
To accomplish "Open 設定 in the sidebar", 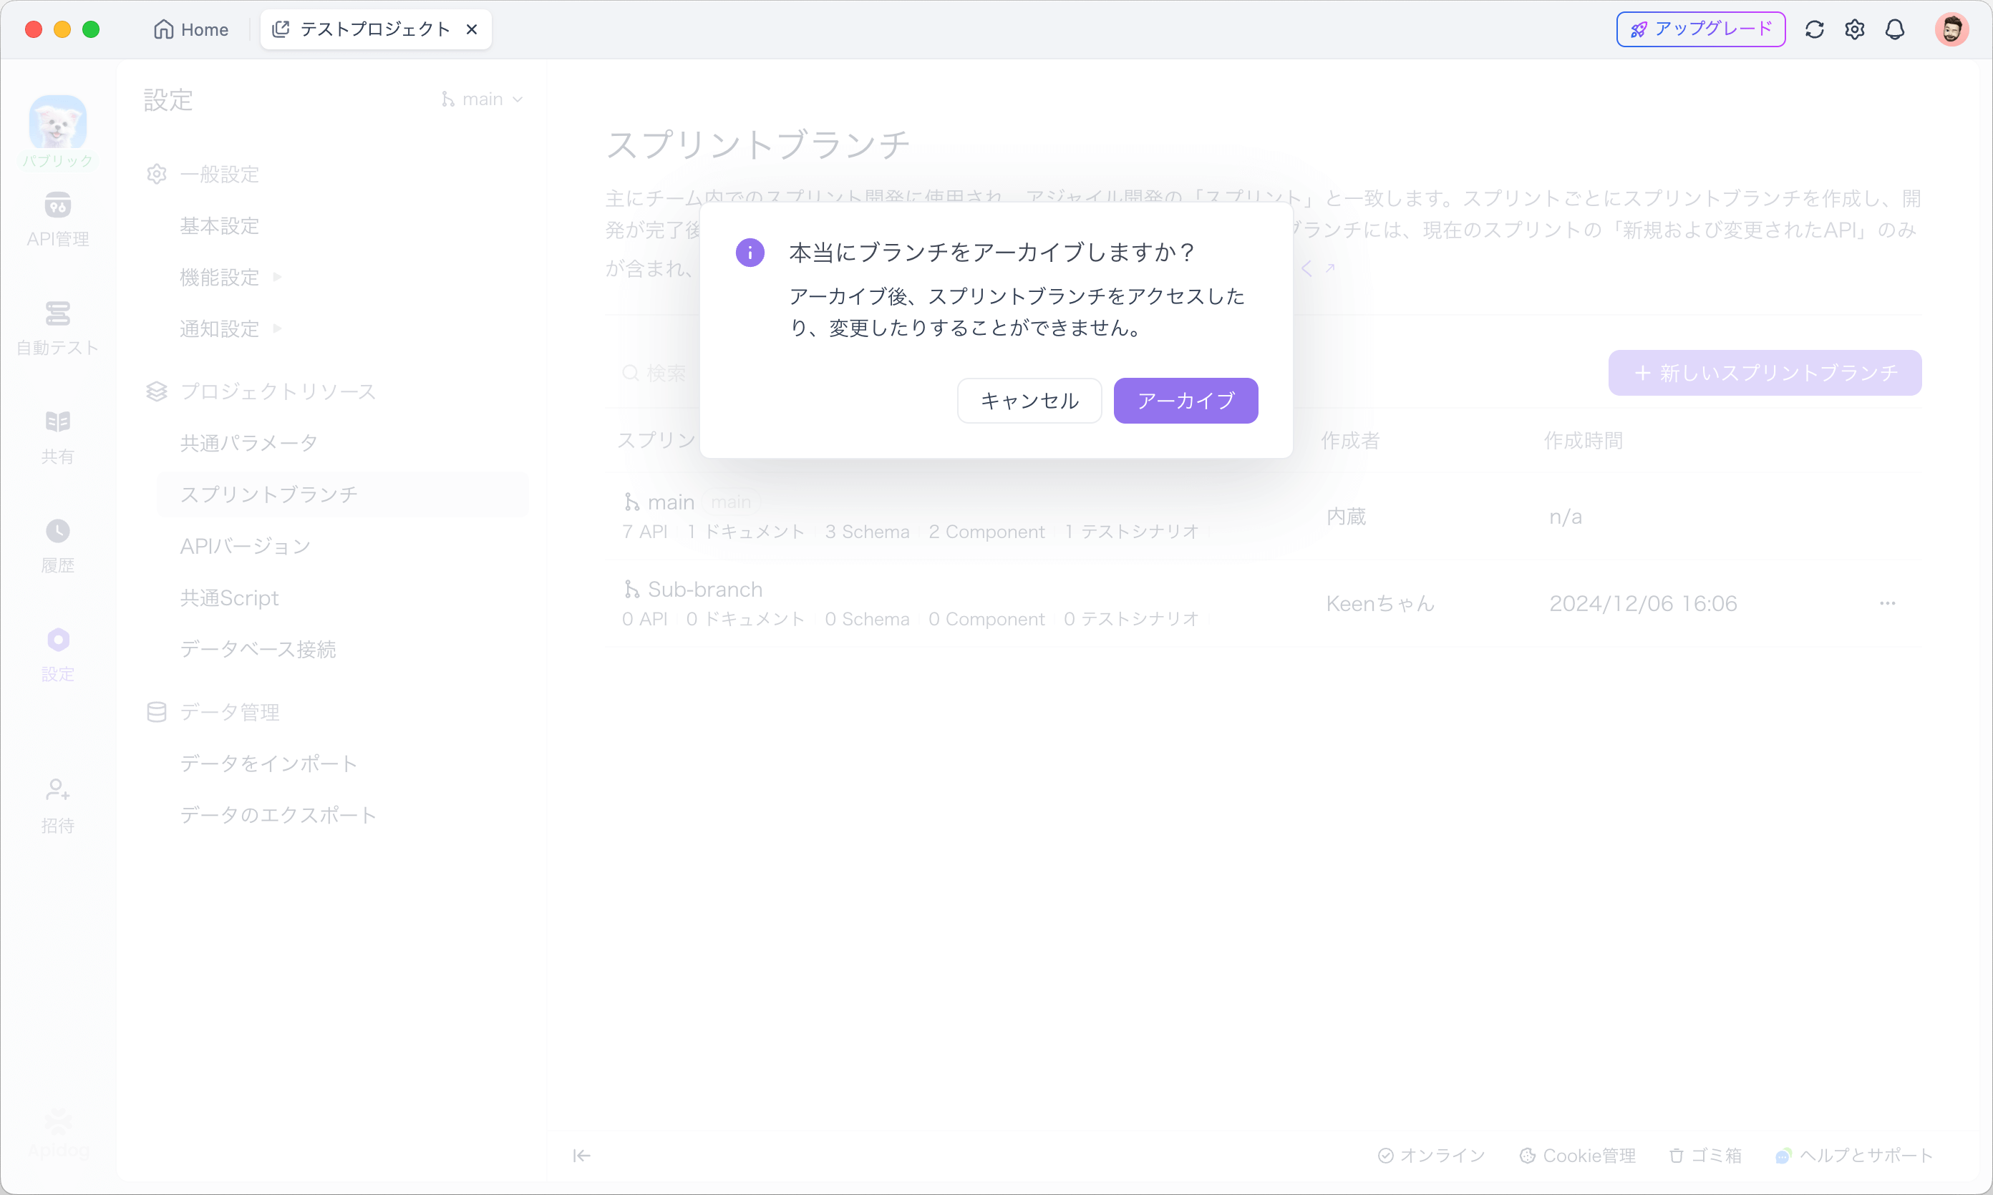I will click(57, 655).
